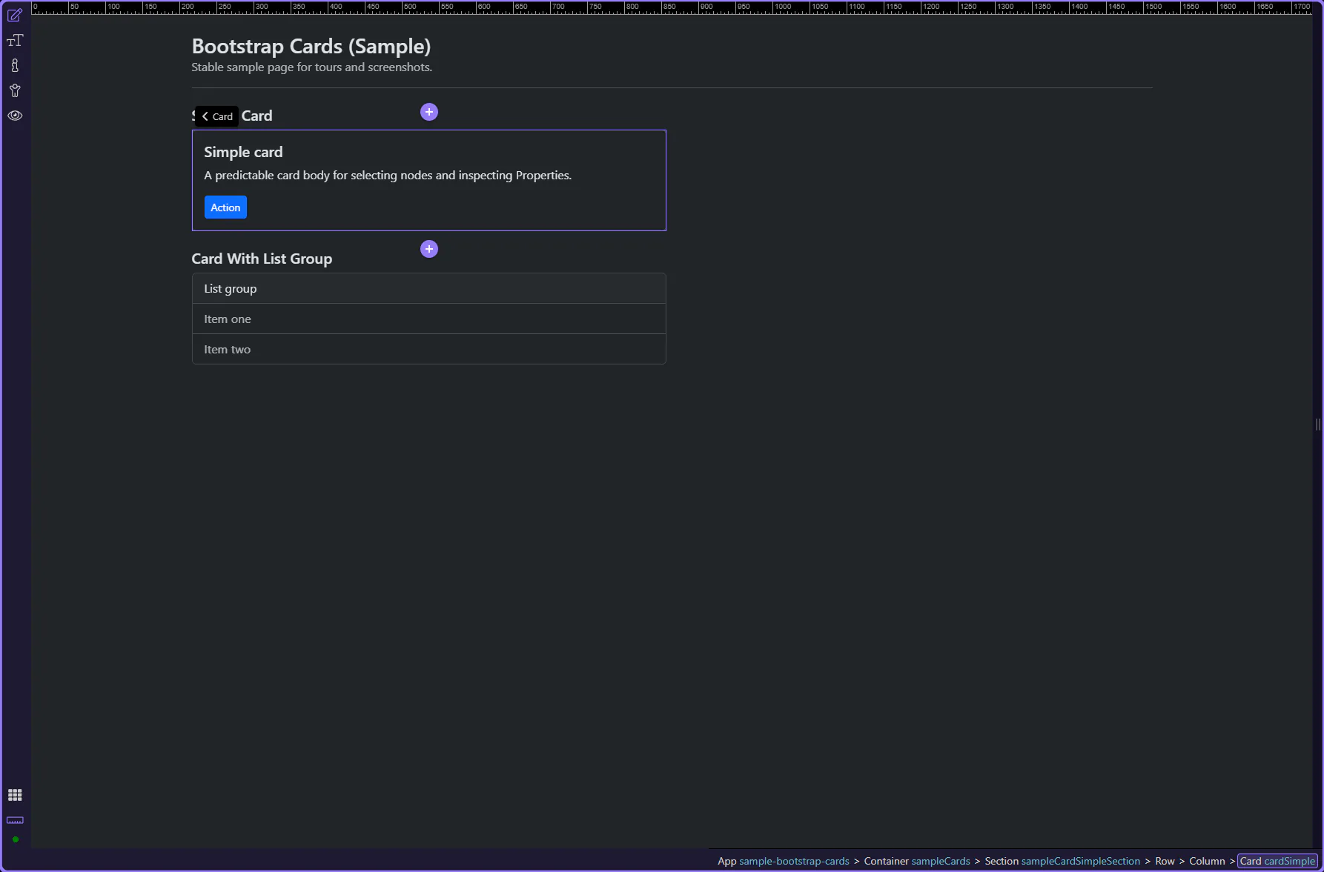This screenshot has width=1324, height=872.
Task: Click the plus button above Simple card
Action: pos(429,112)
